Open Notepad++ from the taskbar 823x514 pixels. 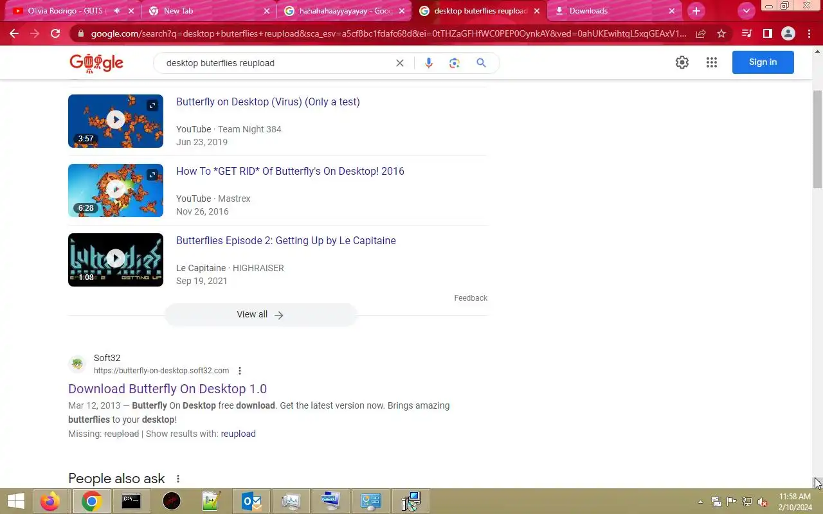[x=212, y=501]
